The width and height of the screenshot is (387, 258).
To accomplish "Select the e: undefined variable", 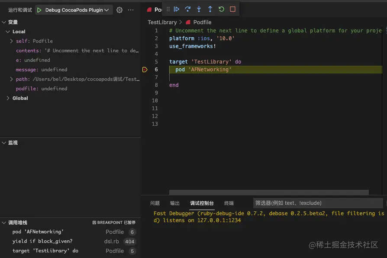I will coord(70,60).
